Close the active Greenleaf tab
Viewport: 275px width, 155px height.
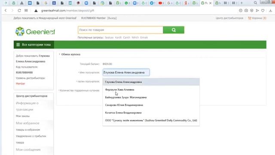click(x=211, y=3)
